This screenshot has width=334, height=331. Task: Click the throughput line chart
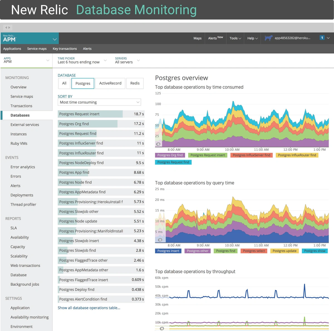[x=242, y=304]
